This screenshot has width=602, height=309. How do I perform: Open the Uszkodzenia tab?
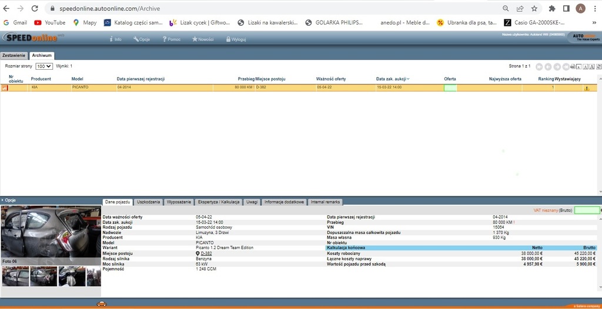point(148,202)
